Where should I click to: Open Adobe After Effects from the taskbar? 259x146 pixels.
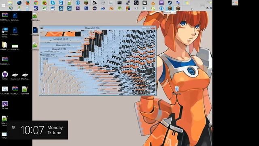78,8
